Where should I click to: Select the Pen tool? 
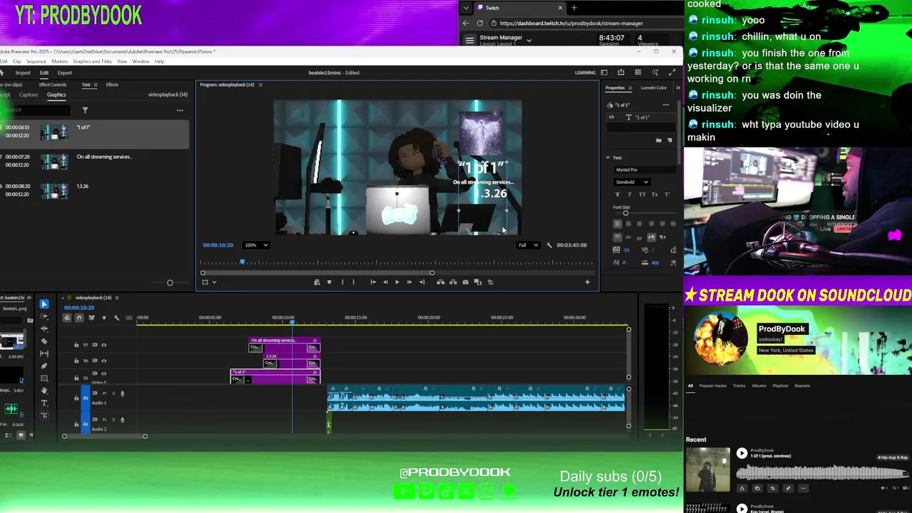(44, 366)
